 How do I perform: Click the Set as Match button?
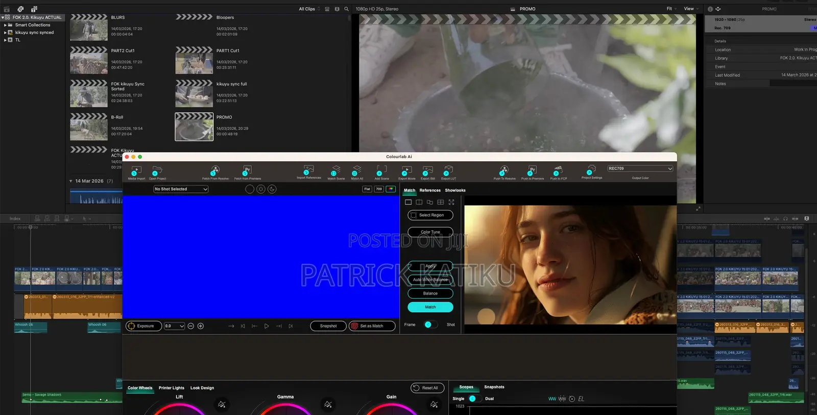[x=372, y=326]
